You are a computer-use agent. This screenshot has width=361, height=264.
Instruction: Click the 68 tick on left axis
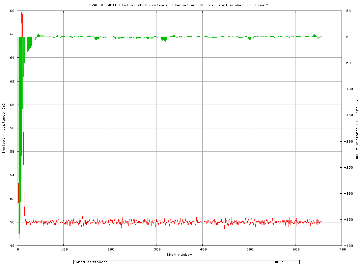click(x=12, y=11)
